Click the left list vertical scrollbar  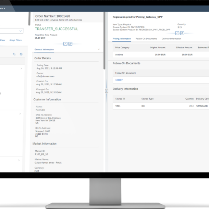[x=29, y=19]
